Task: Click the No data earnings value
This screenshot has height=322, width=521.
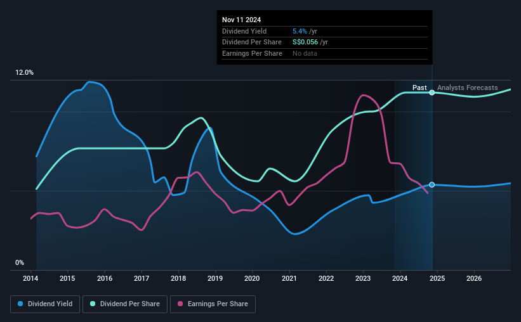Action: click(x=305, y=53)
